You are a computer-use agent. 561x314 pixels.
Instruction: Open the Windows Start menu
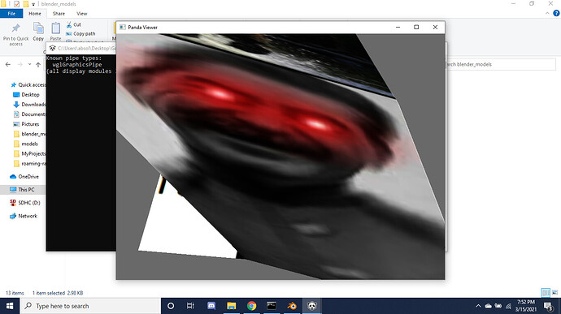coord(10,306)
